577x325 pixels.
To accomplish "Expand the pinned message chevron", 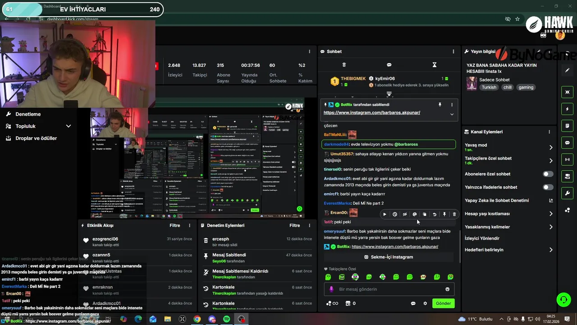I will [x=452, y=114].
